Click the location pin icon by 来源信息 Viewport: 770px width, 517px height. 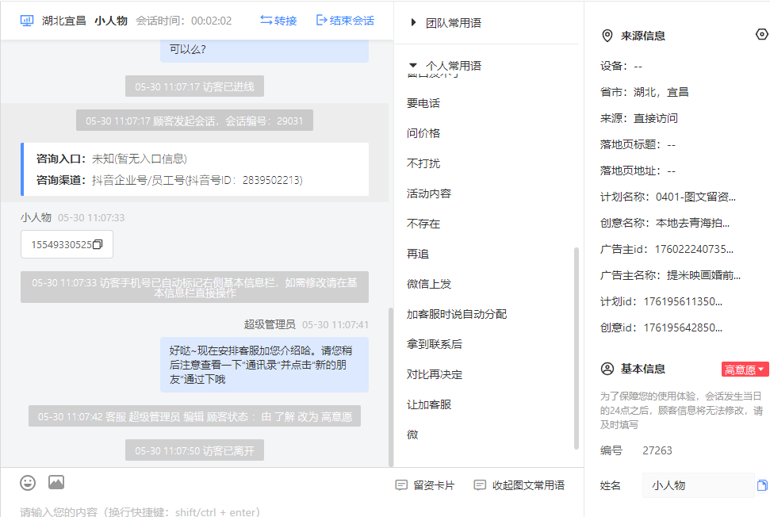607,36
